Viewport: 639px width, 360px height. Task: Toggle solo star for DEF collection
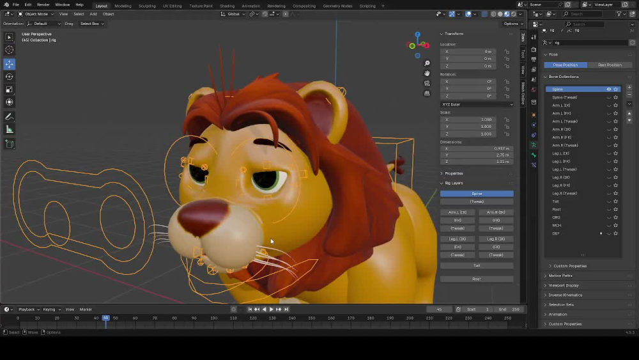click(616, 233)
